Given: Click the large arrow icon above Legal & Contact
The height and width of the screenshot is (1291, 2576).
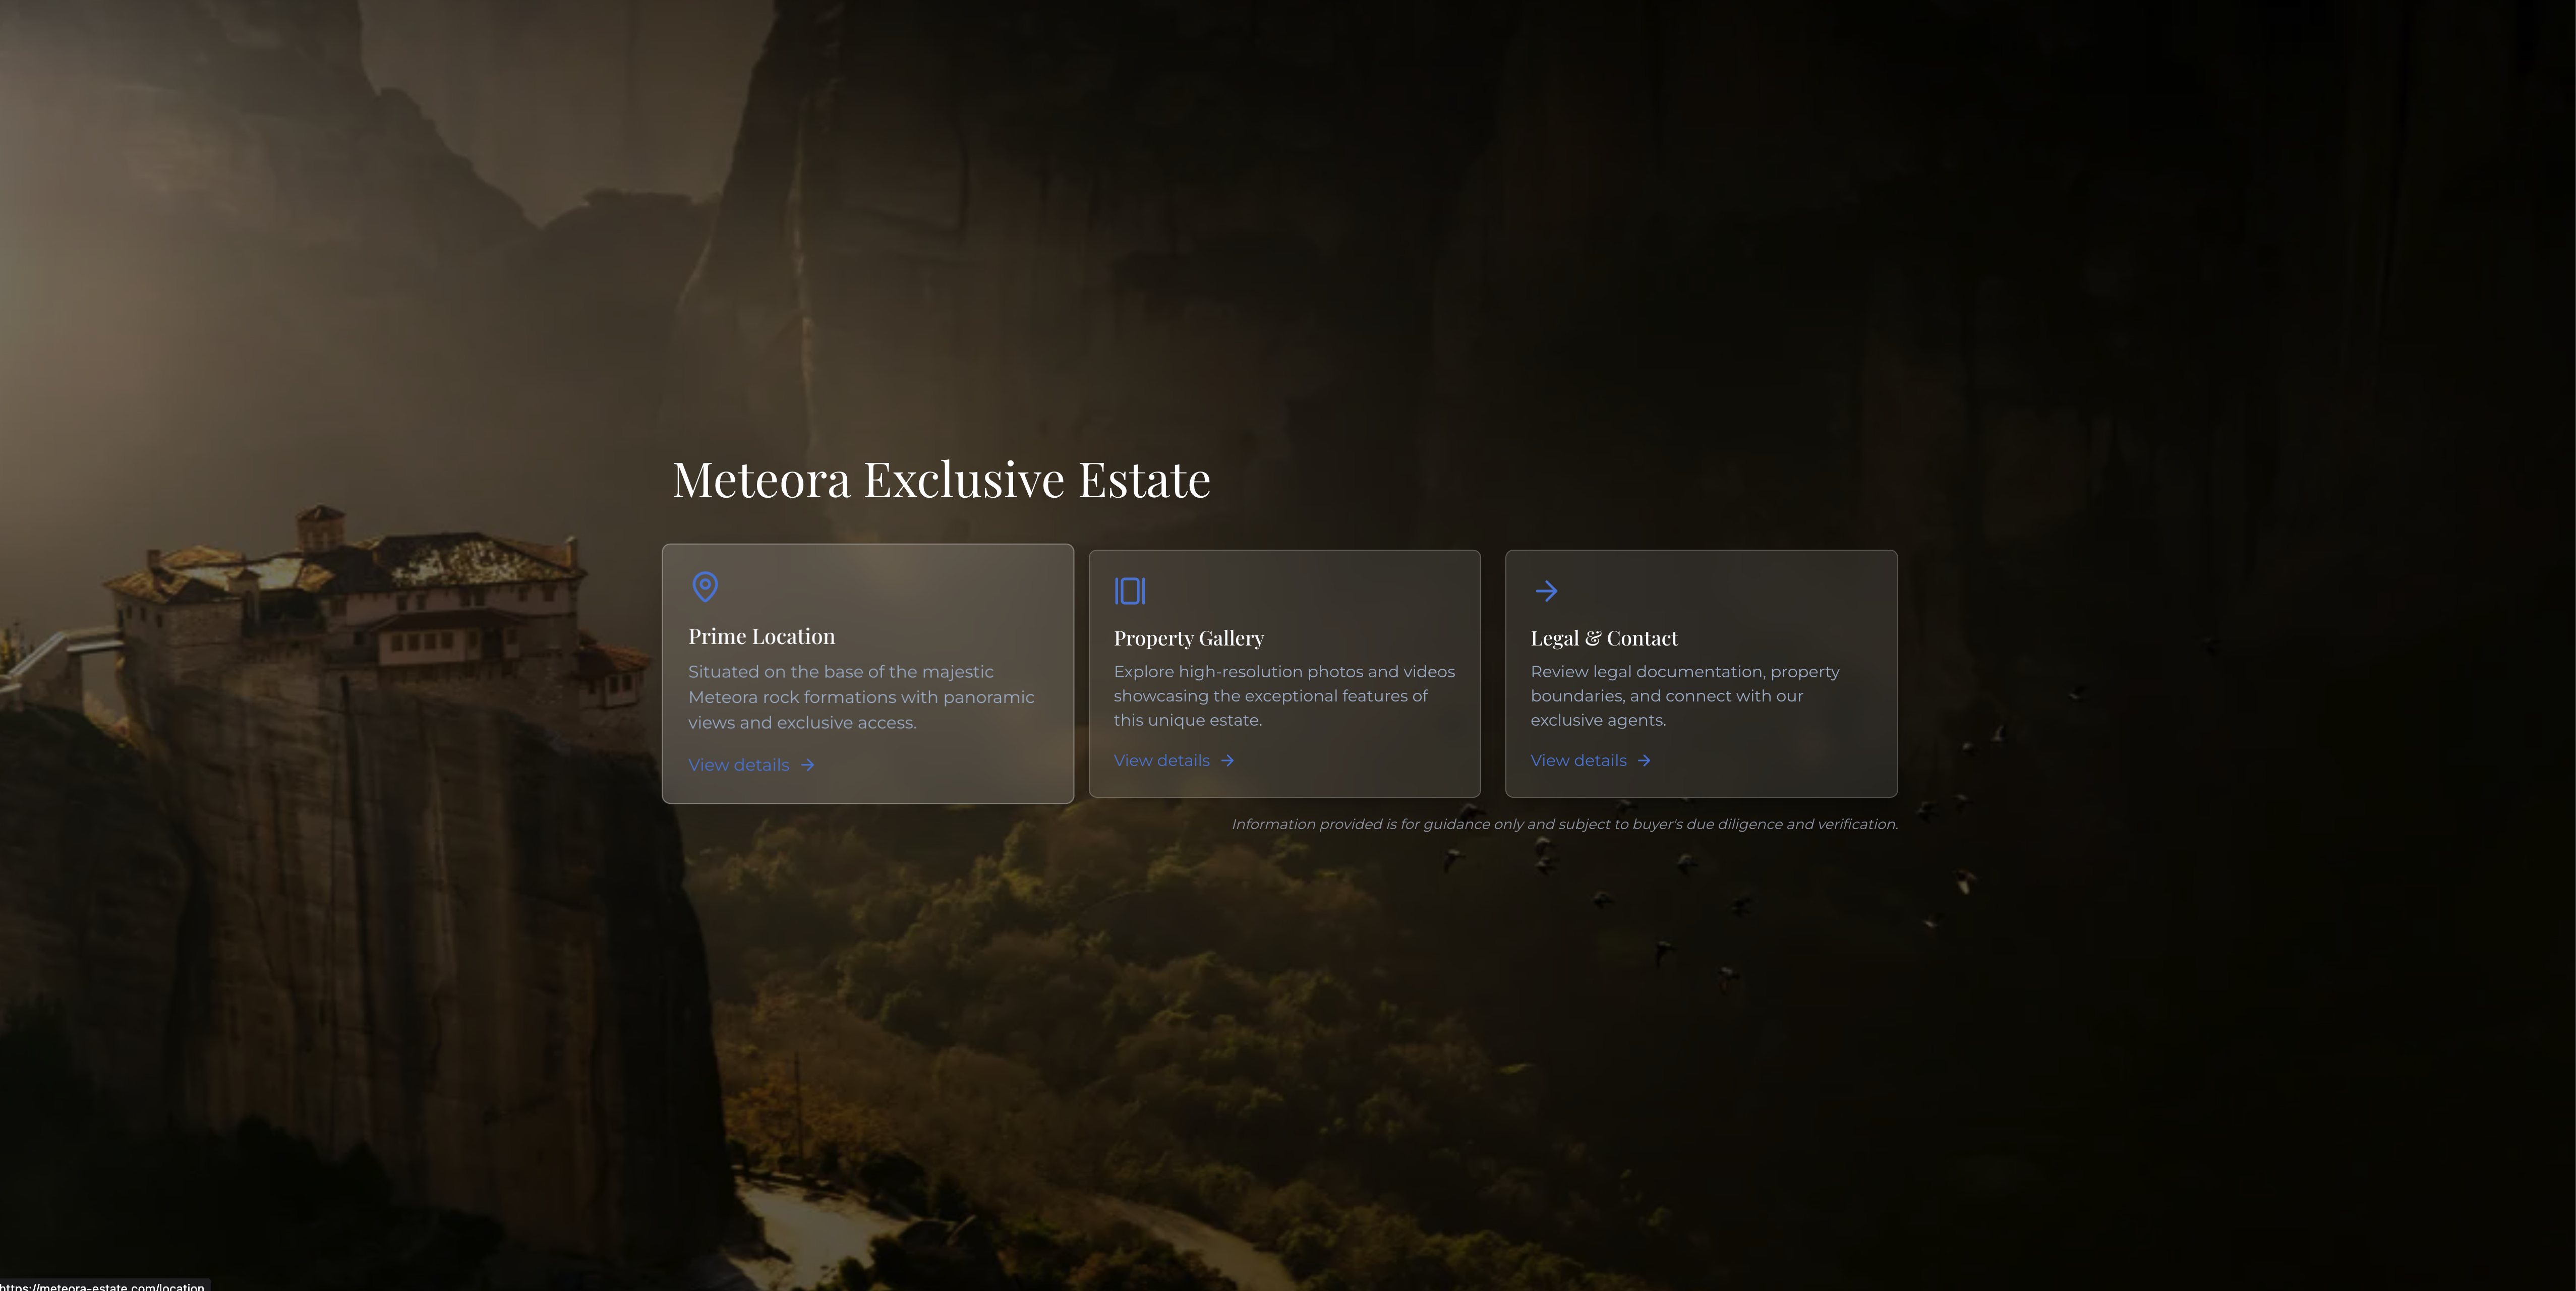Looking at the screenshot, I should point(1546,591).
